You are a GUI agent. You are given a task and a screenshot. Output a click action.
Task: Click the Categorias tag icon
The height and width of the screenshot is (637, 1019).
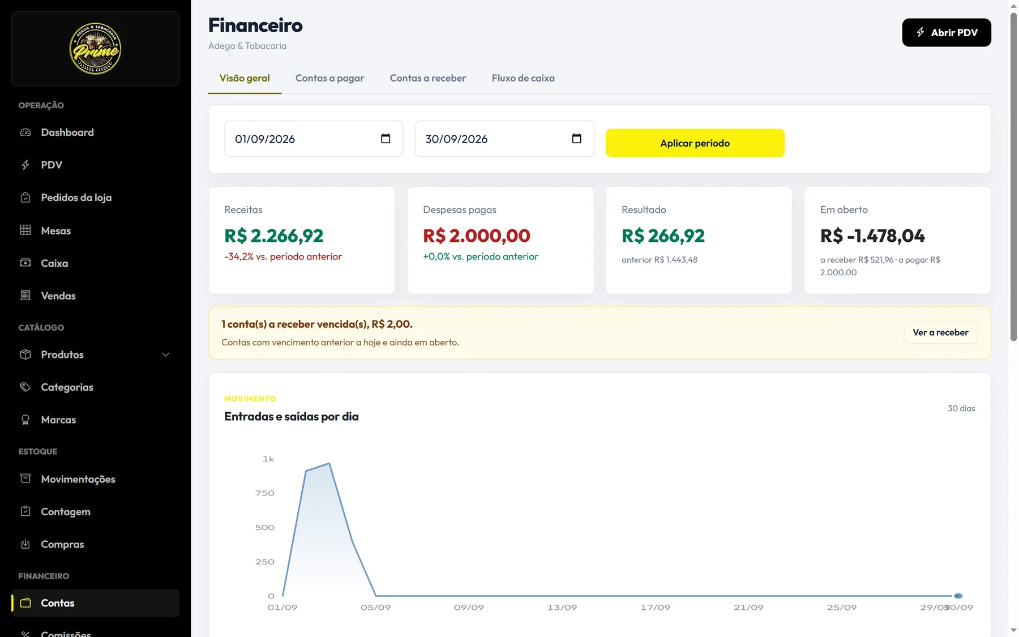(25, 387)
